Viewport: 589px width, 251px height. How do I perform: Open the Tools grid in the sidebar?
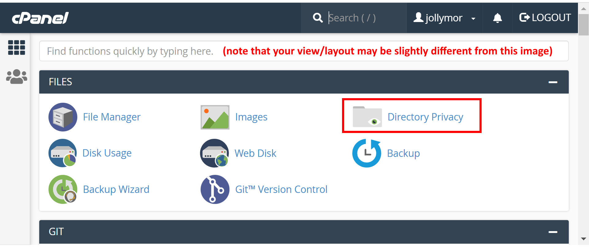coord(16,48)
